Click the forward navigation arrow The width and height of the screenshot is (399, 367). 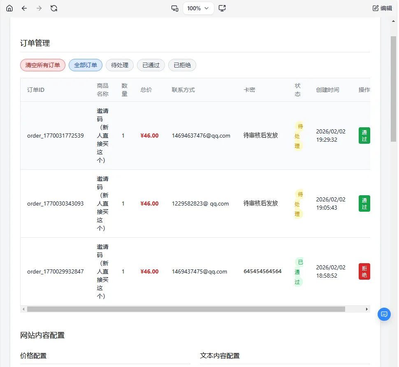pyautogui.click(x=39, y=8)
